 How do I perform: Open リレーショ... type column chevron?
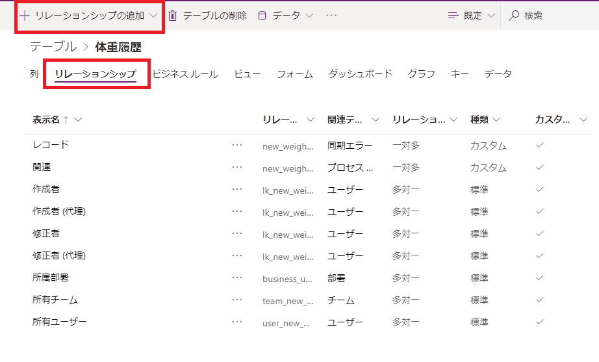coord(453,120)
